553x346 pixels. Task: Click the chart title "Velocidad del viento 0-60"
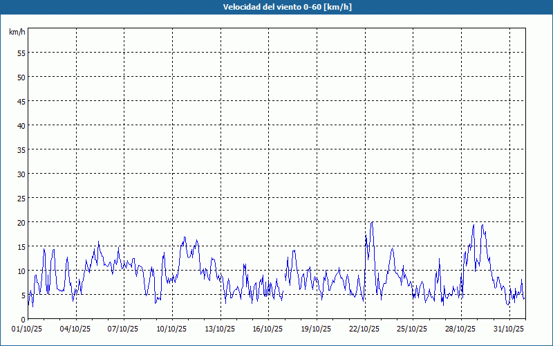coord(276,7)
